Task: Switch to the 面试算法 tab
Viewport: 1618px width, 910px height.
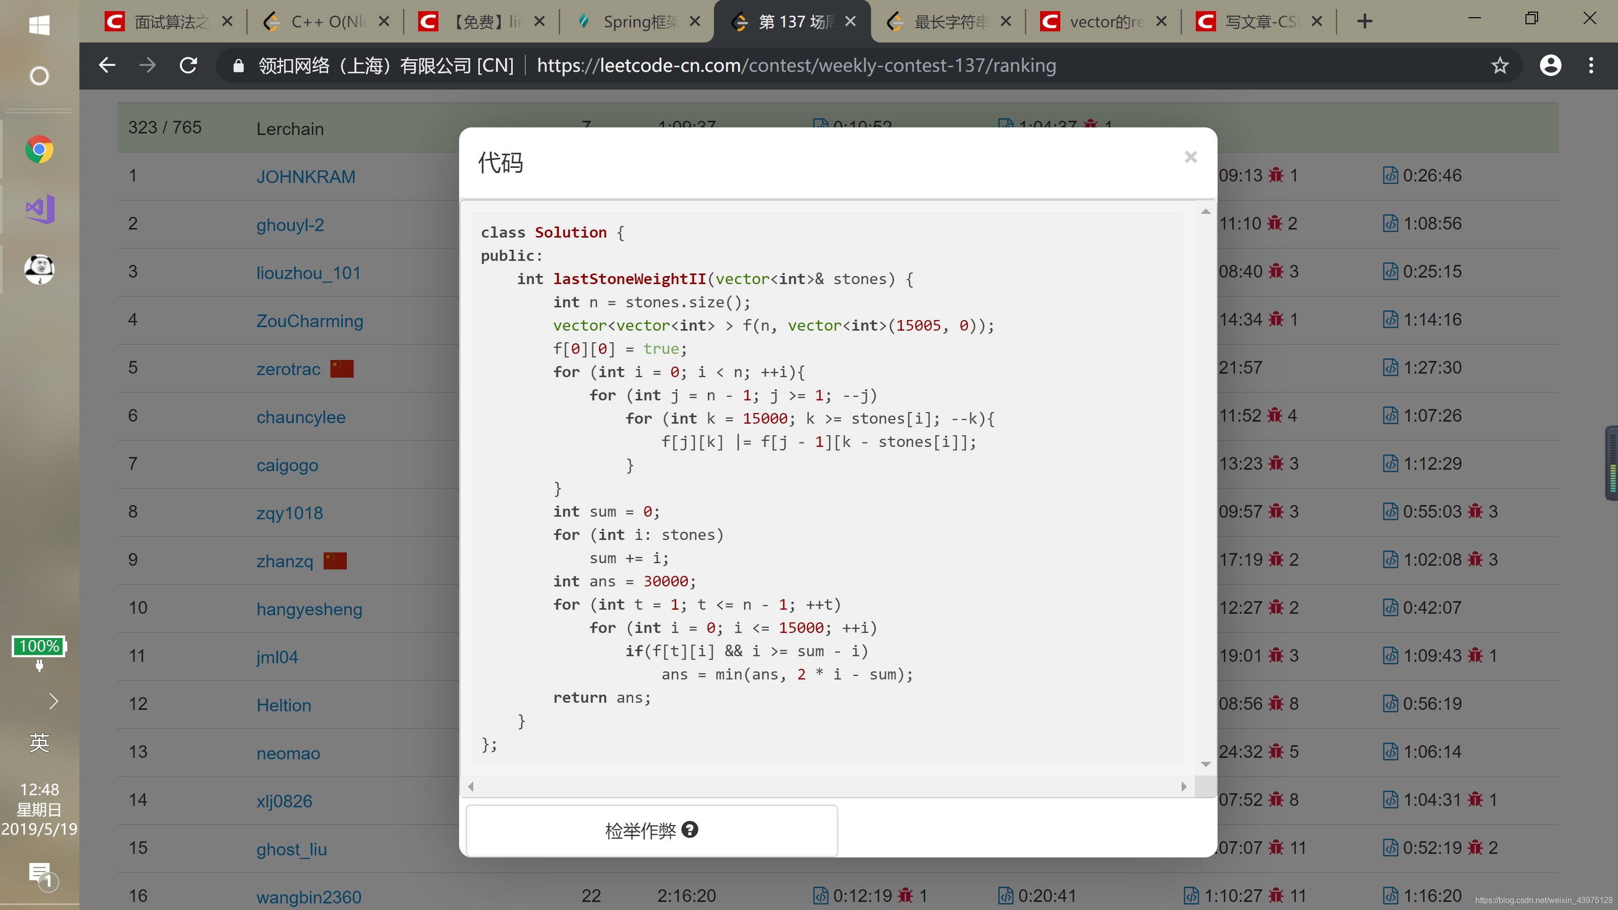Action: coord(168,22)
